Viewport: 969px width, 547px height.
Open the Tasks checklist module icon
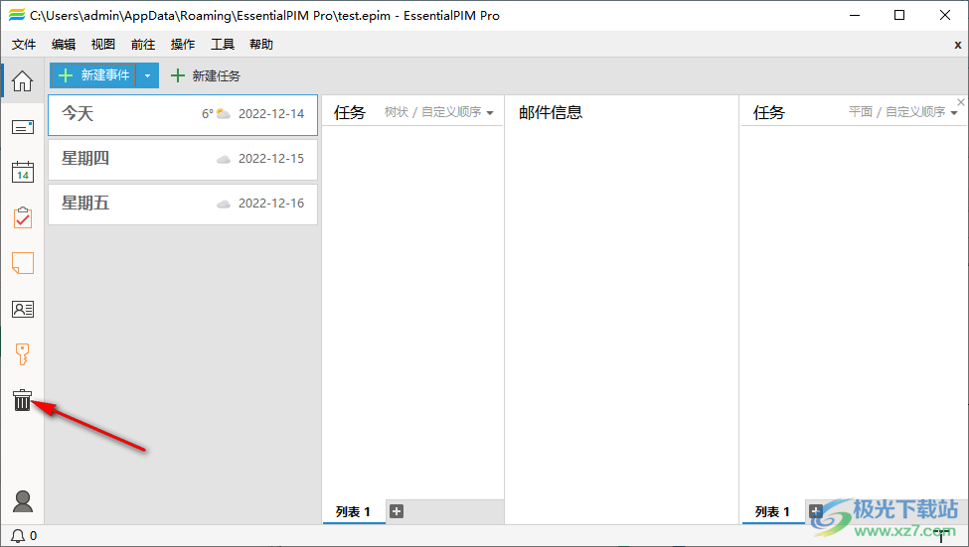(x=23, y=218)
